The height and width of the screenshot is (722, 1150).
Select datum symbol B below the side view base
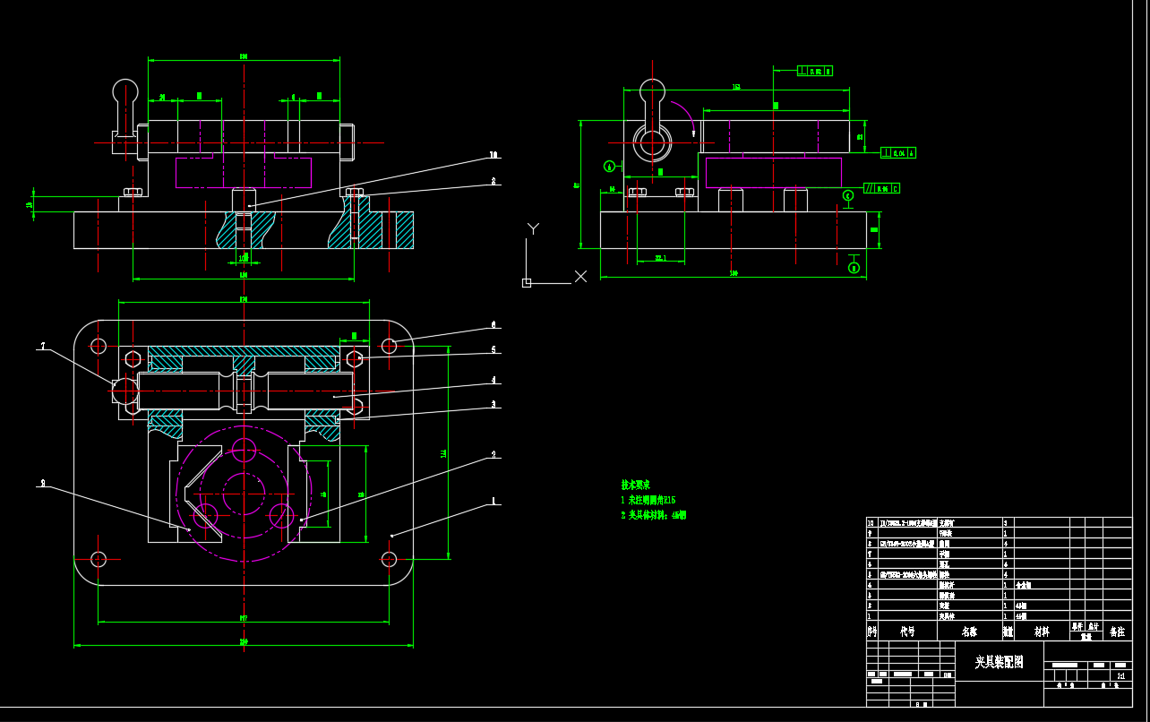854,267
